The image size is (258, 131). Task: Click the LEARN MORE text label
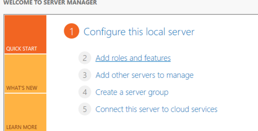tap(22, 127)
